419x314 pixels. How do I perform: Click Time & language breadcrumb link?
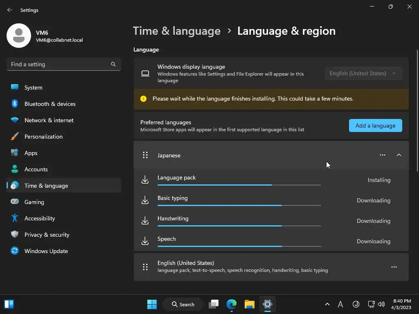(x=177, y=31)
